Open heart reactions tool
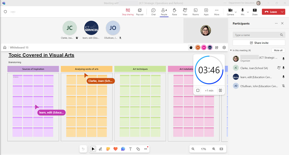The image size is (289, 155). click(116, 149)
